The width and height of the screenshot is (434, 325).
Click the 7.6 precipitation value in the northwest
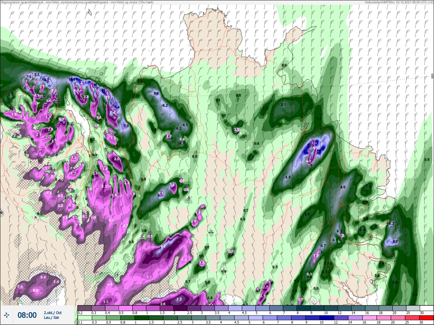(x=29, y=77)
